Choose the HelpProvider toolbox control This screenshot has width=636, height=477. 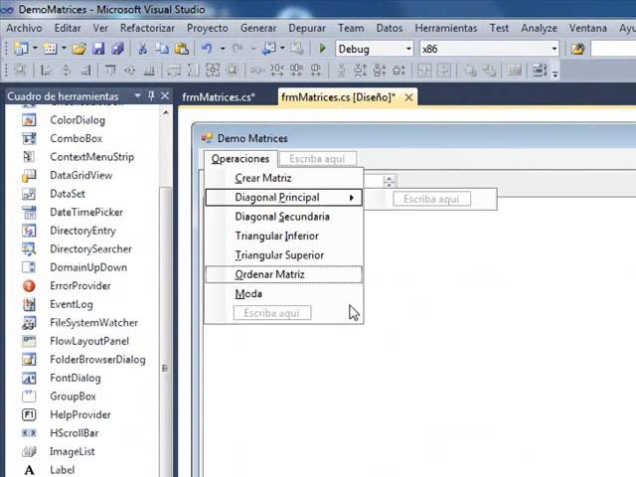coord(79,414)
